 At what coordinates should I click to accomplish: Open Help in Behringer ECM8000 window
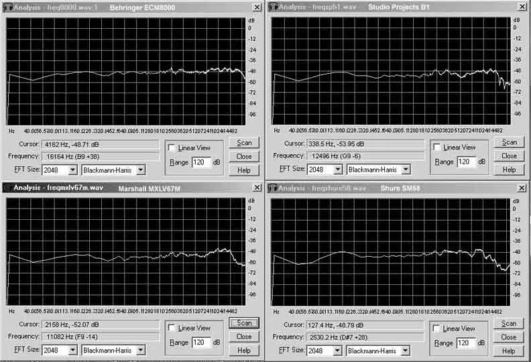244,170
